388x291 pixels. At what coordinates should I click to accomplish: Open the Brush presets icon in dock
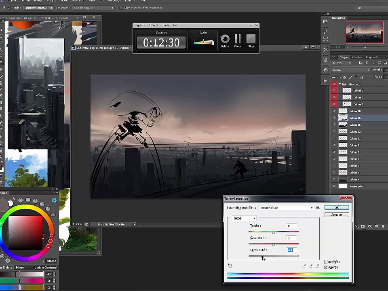pyautogui.click(x=325, y=60)
